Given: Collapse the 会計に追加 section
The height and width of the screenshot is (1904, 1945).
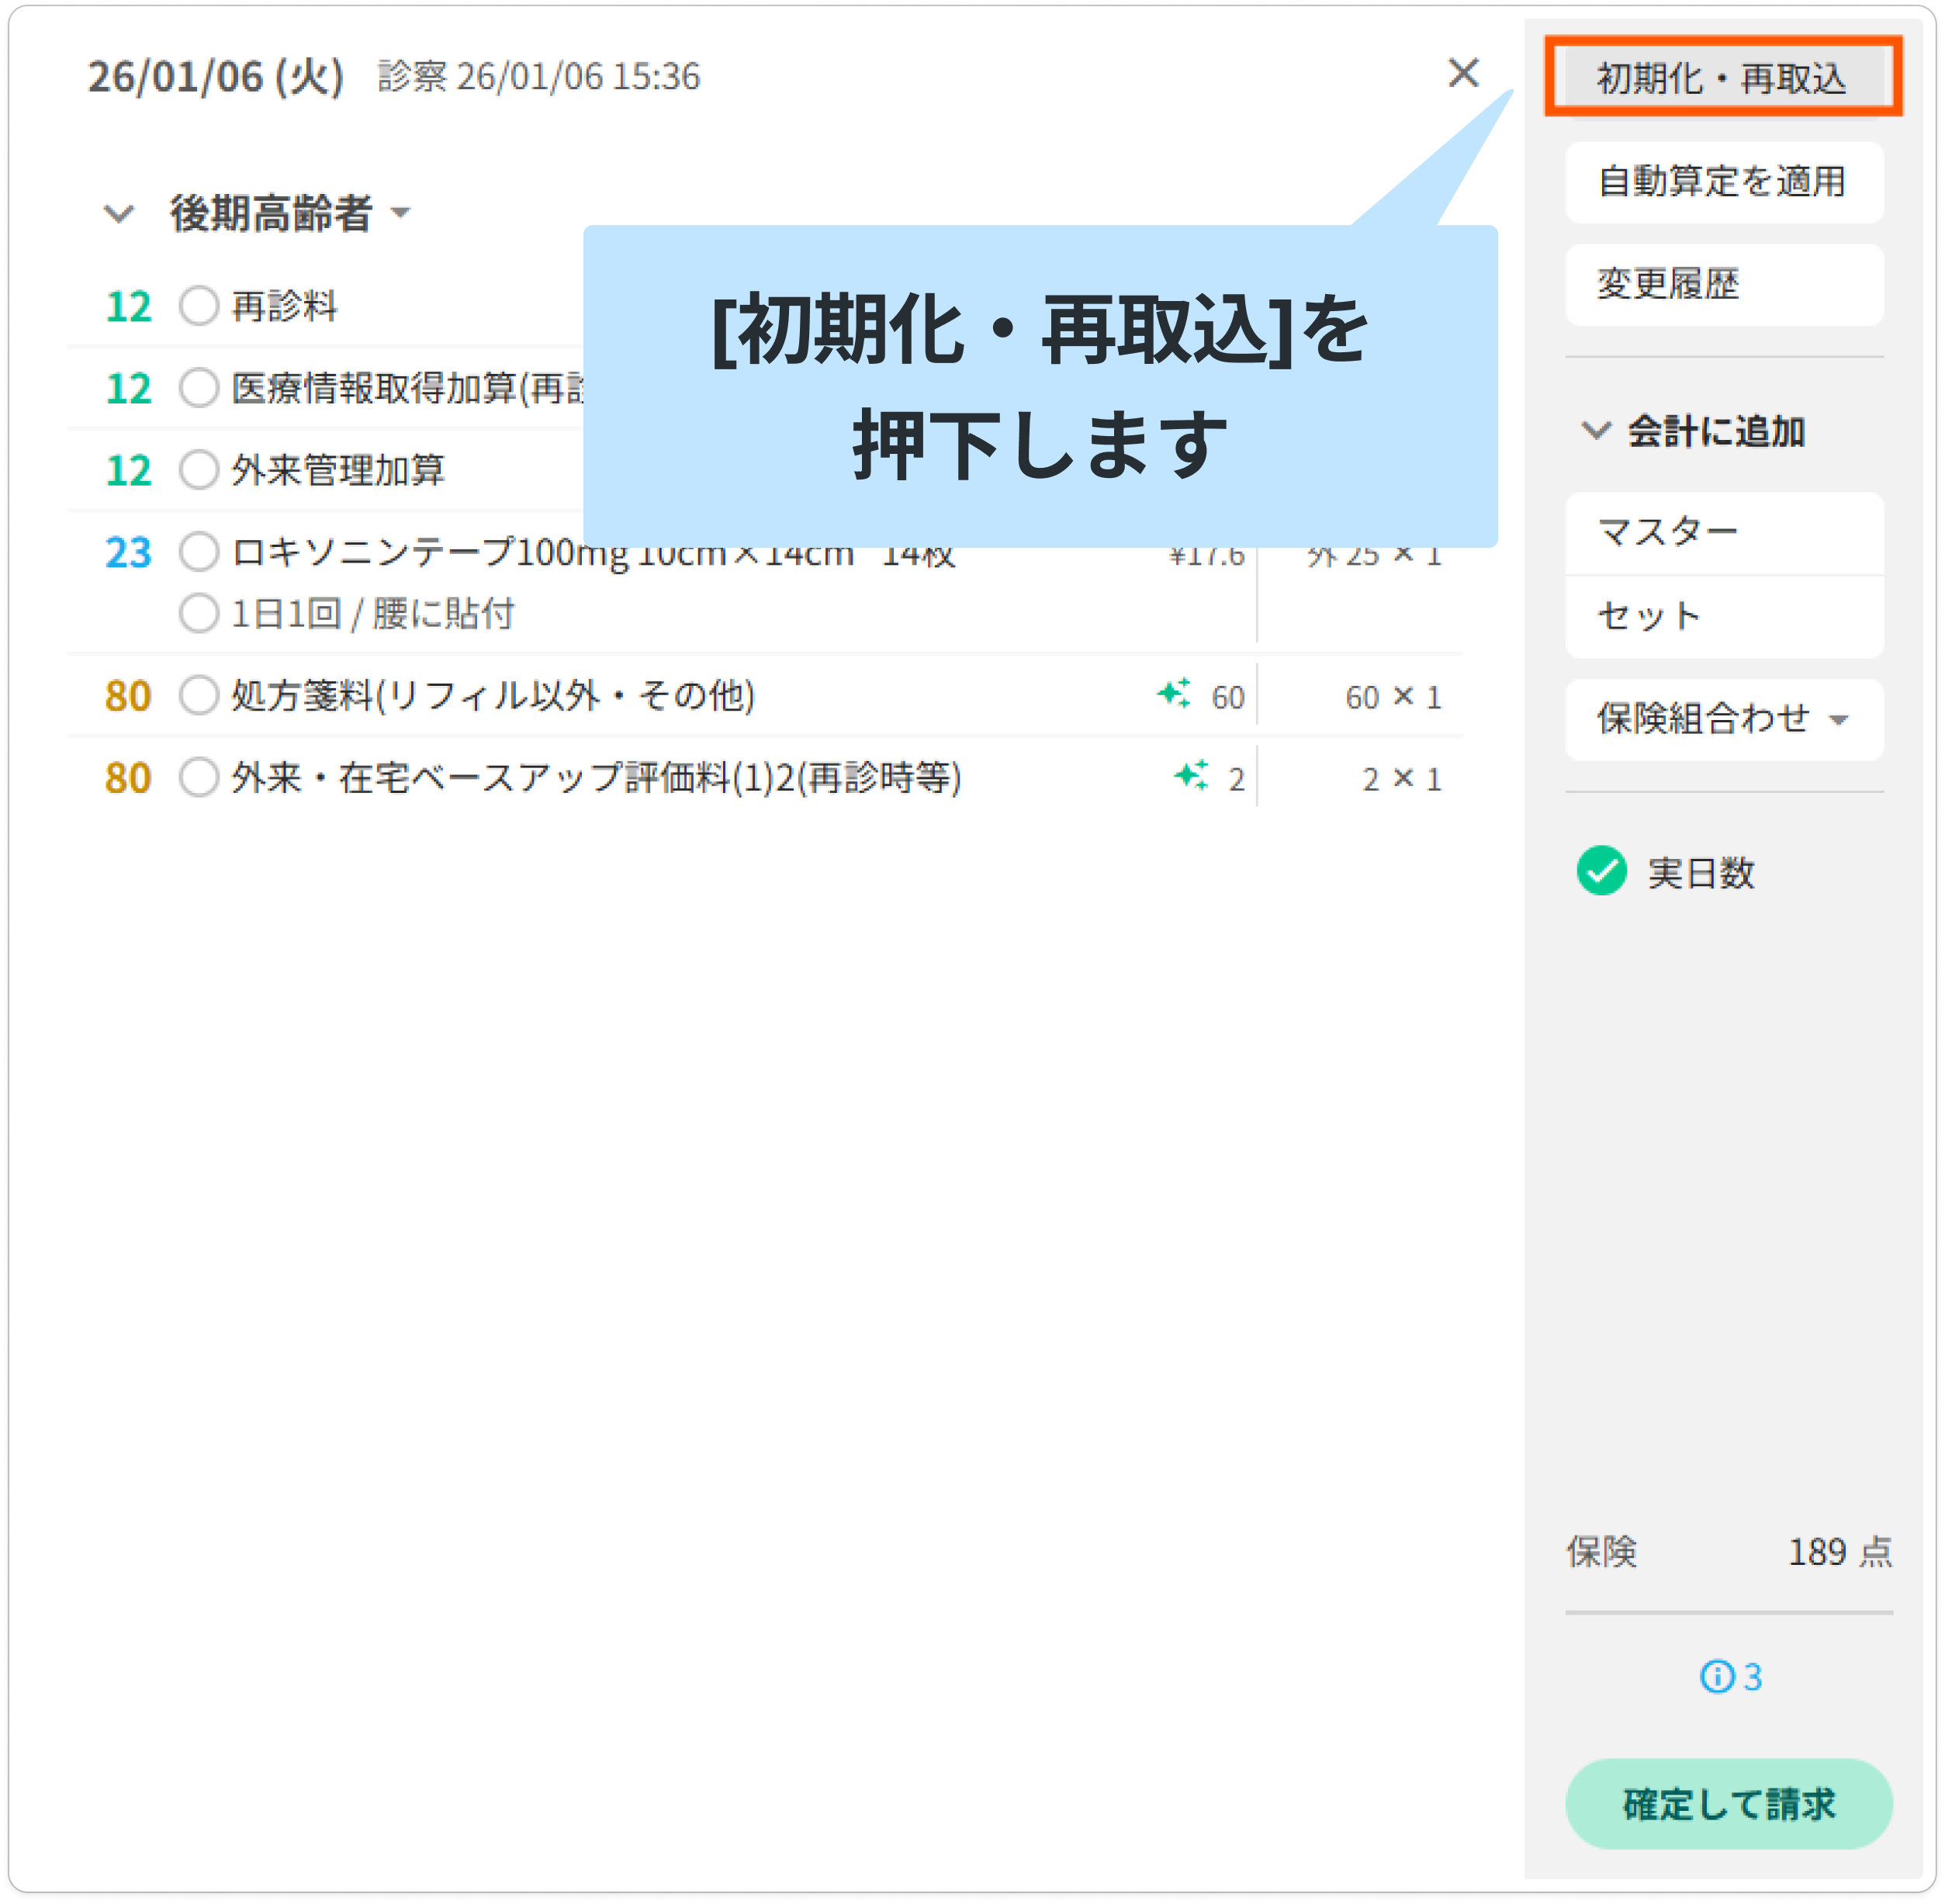Looking at the screenshot, I should click(x=1596, y=431).
